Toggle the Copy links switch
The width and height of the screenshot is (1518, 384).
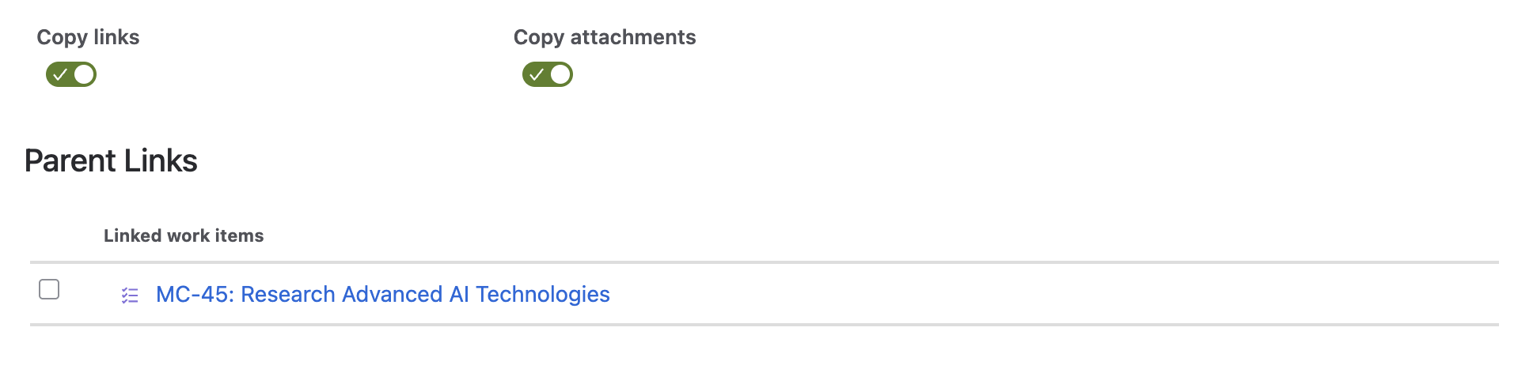(71, 75)
